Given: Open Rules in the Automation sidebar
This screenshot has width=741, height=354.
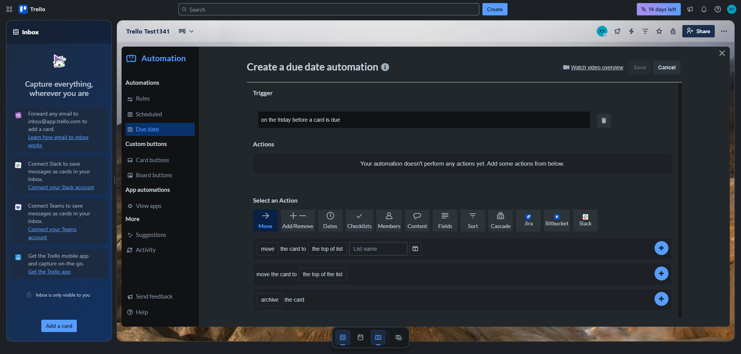Looking at the screenshot, I should (160, 99).
